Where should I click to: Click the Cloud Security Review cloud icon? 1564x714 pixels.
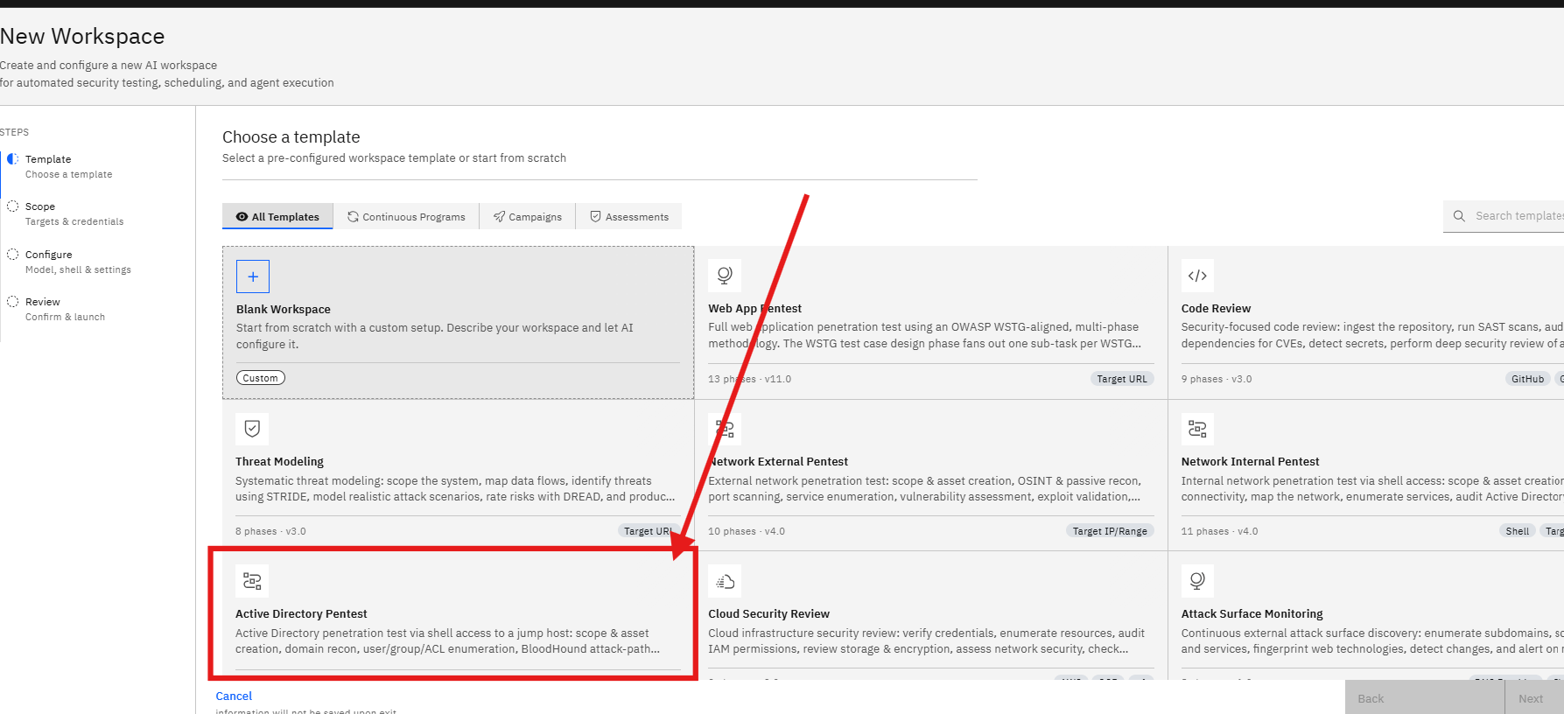pyautogui.click(x=725, y=581)
